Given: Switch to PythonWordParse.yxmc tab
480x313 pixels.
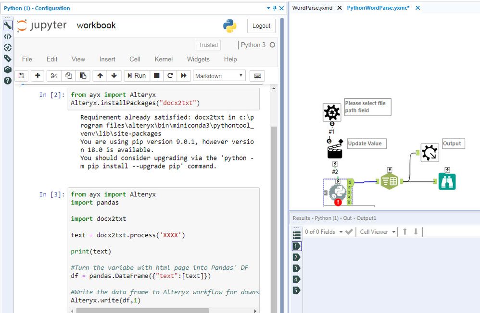Looking at the screenshot, I should 378,8.
